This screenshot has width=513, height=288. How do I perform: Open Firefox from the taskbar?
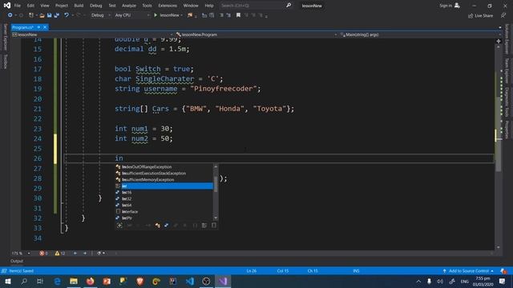click(91, 281)
